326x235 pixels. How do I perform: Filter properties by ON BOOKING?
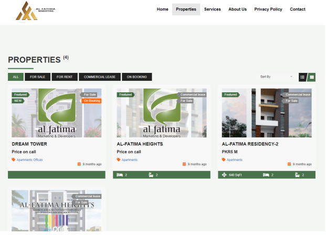137,77
